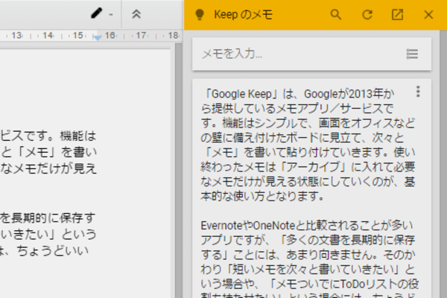Click document text line ビスです。機能は

pos(48,136)
